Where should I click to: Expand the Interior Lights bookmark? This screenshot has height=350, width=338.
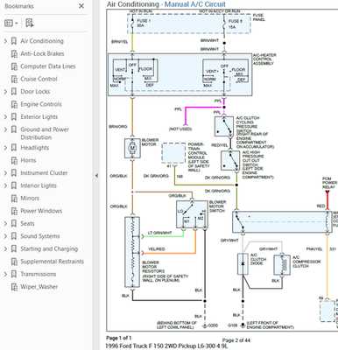click(x=5, y=185)
